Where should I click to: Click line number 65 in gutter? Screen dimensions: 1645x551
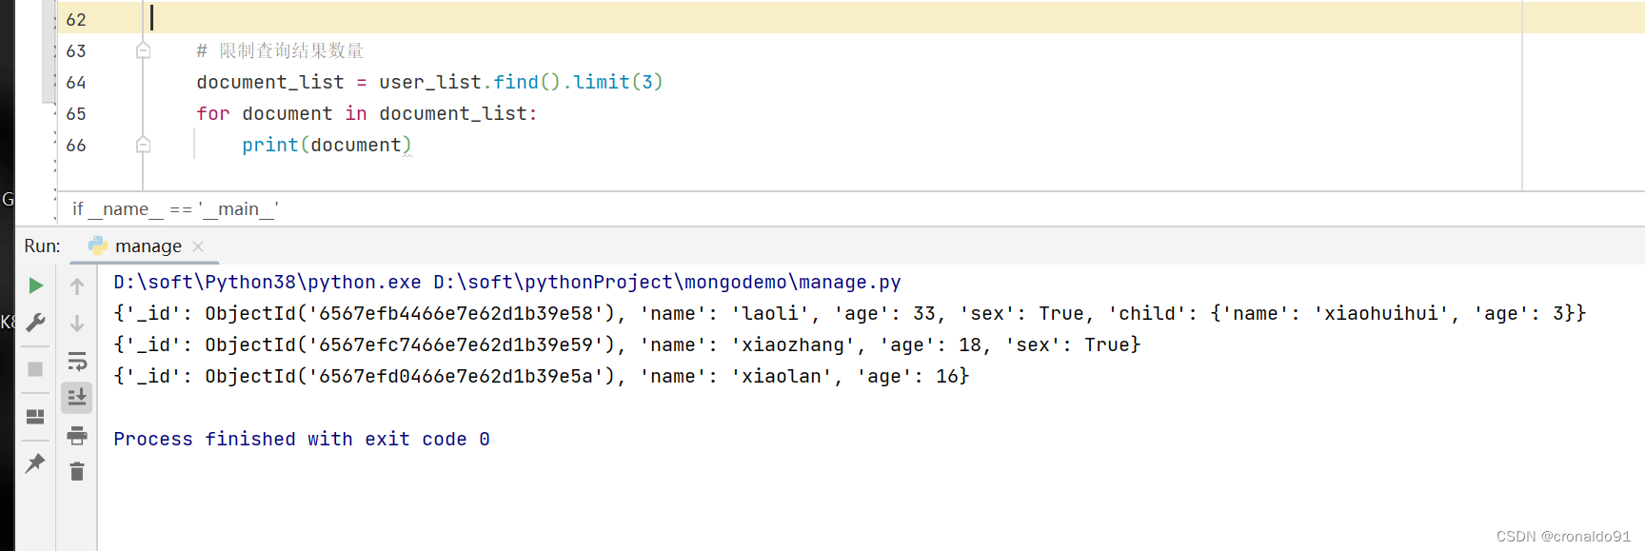point(76,113)
